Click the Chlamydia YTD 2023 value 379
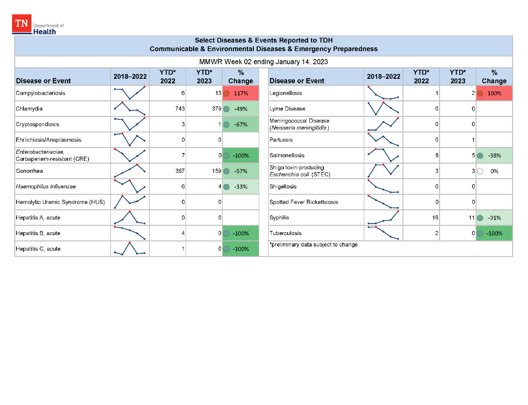The width and height of the screenshot is (528, 405). point(217,108)
